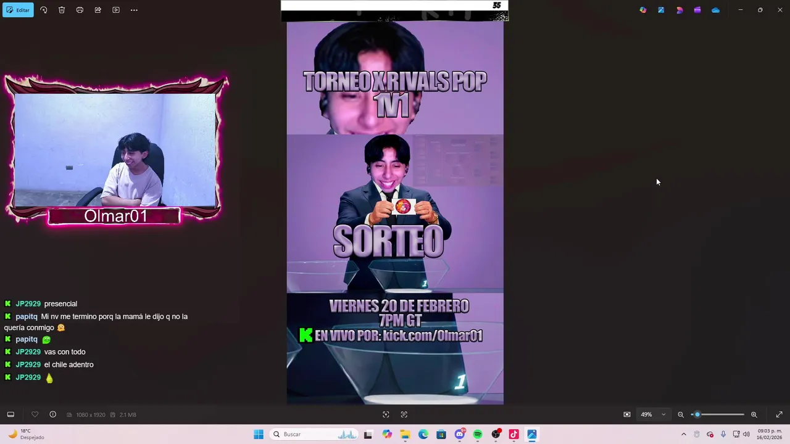Rotate the image with the rotate icon
This screenshot has width=790, height=444.
point(43,10)
